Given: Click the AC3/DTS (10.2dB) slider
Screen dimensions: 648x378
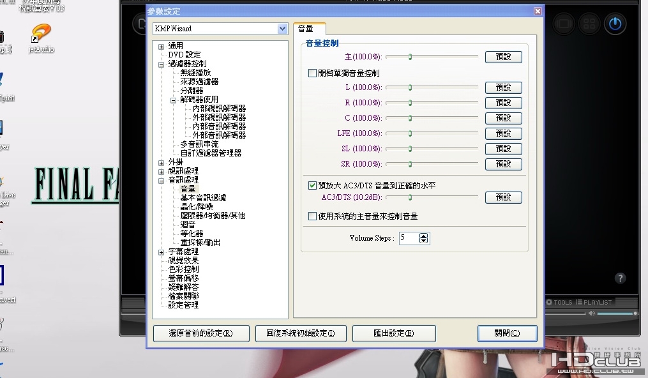Looking at the screenshot, I should coord(432,197).
